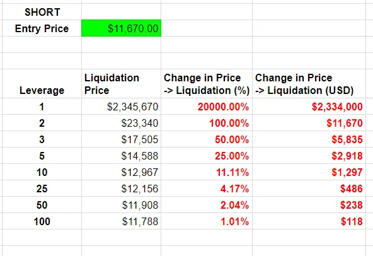The height and width of the screenshot is (256, 373).
Task: Select the leverage 5 row cell
Action: pyautogui.click(x=42, y=156)
